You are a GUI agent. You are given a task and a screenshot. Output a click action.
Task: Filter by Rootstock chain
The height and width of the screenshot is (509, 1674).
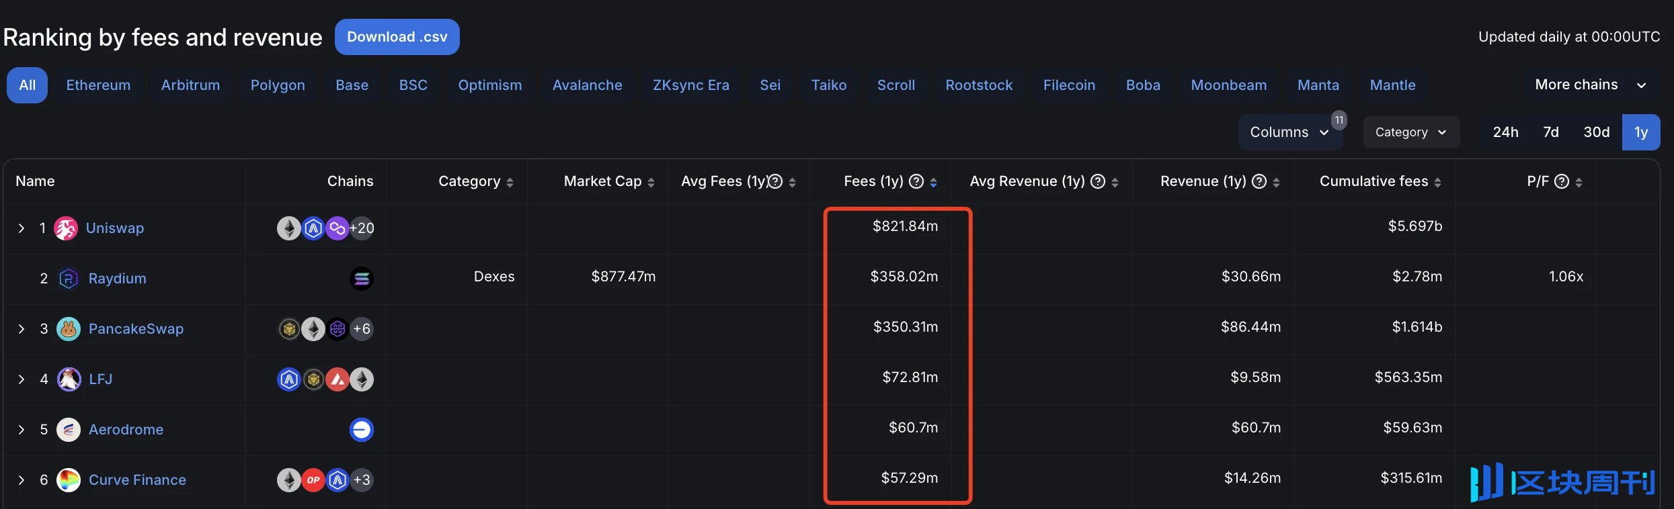[x=979, y=85]
